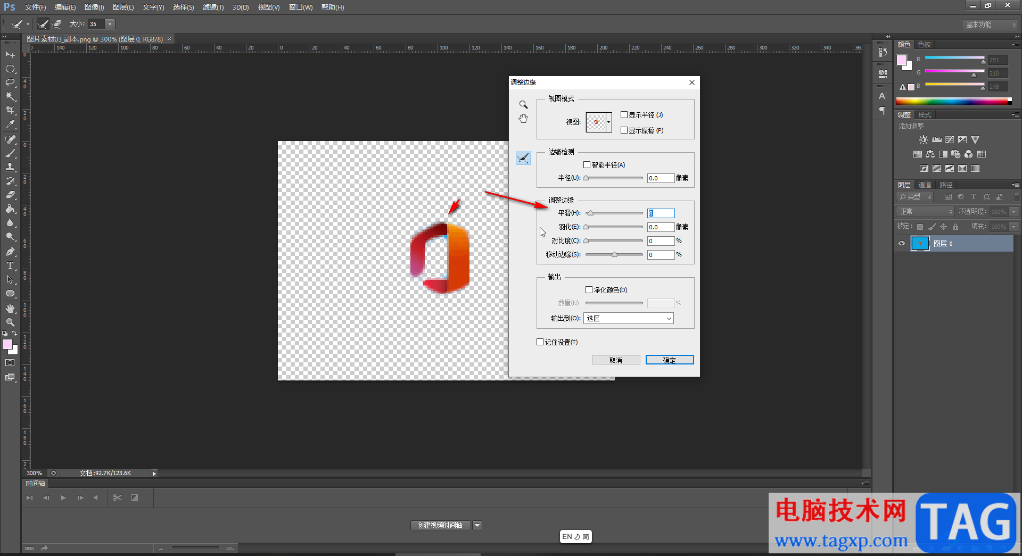Image resolution: width=1022 pixels, height=556 pixels.
Task: Select the Refine Radius brush in dialog
Action: coord(523,158)
